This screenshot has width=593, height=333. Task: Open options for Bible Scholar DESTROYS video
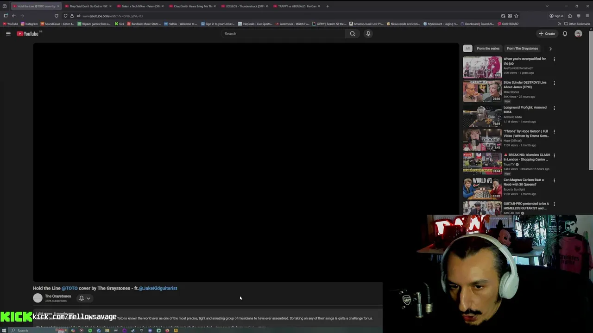pos(554,83)
